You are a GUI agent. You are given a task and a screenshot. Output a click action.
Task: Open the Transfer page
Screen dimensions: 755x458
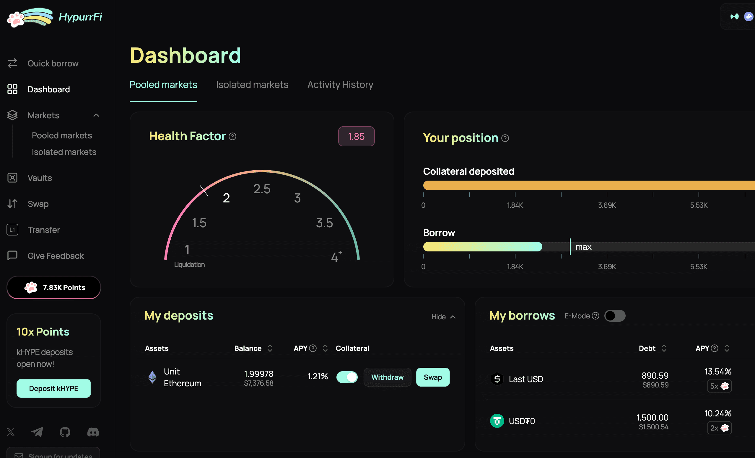tap(44, 230)
